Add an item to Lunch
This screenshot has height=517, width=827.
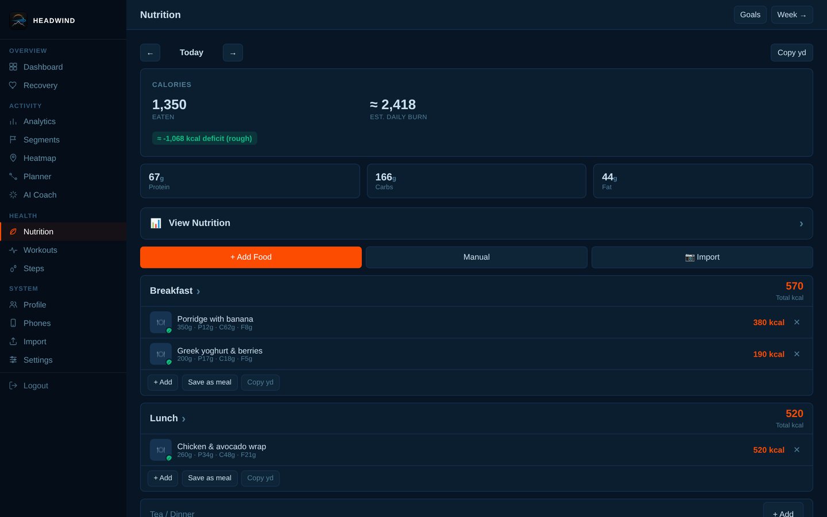(163, 479)
